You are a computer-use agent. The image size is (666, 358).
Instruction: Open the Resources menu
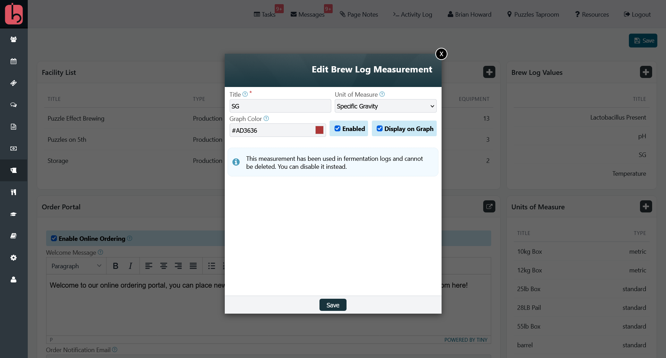point(592,14)
